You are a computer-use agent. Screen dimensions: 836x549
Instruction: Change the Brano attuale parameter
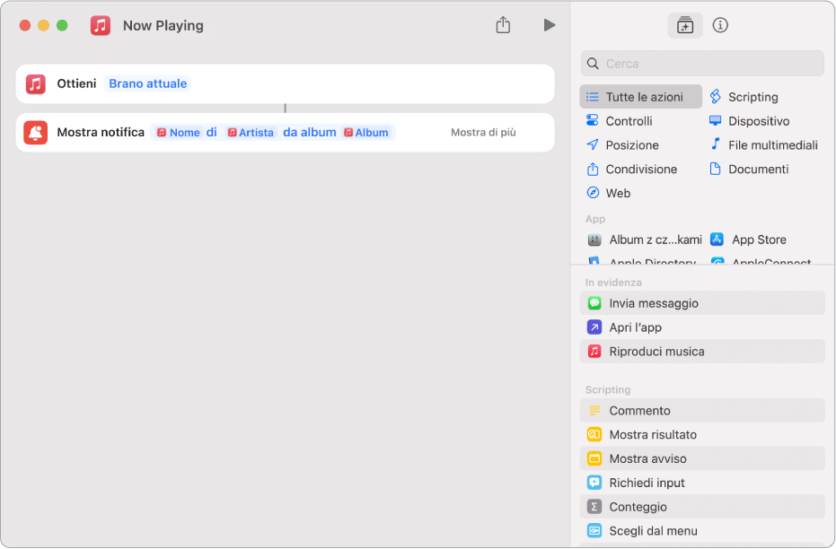click(x=148, y=83)
